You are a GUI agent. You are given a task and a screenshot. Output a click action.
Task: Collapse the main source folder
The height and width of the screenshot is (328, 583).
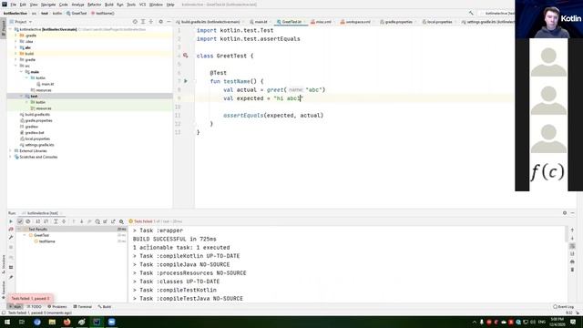coord(22,72)
